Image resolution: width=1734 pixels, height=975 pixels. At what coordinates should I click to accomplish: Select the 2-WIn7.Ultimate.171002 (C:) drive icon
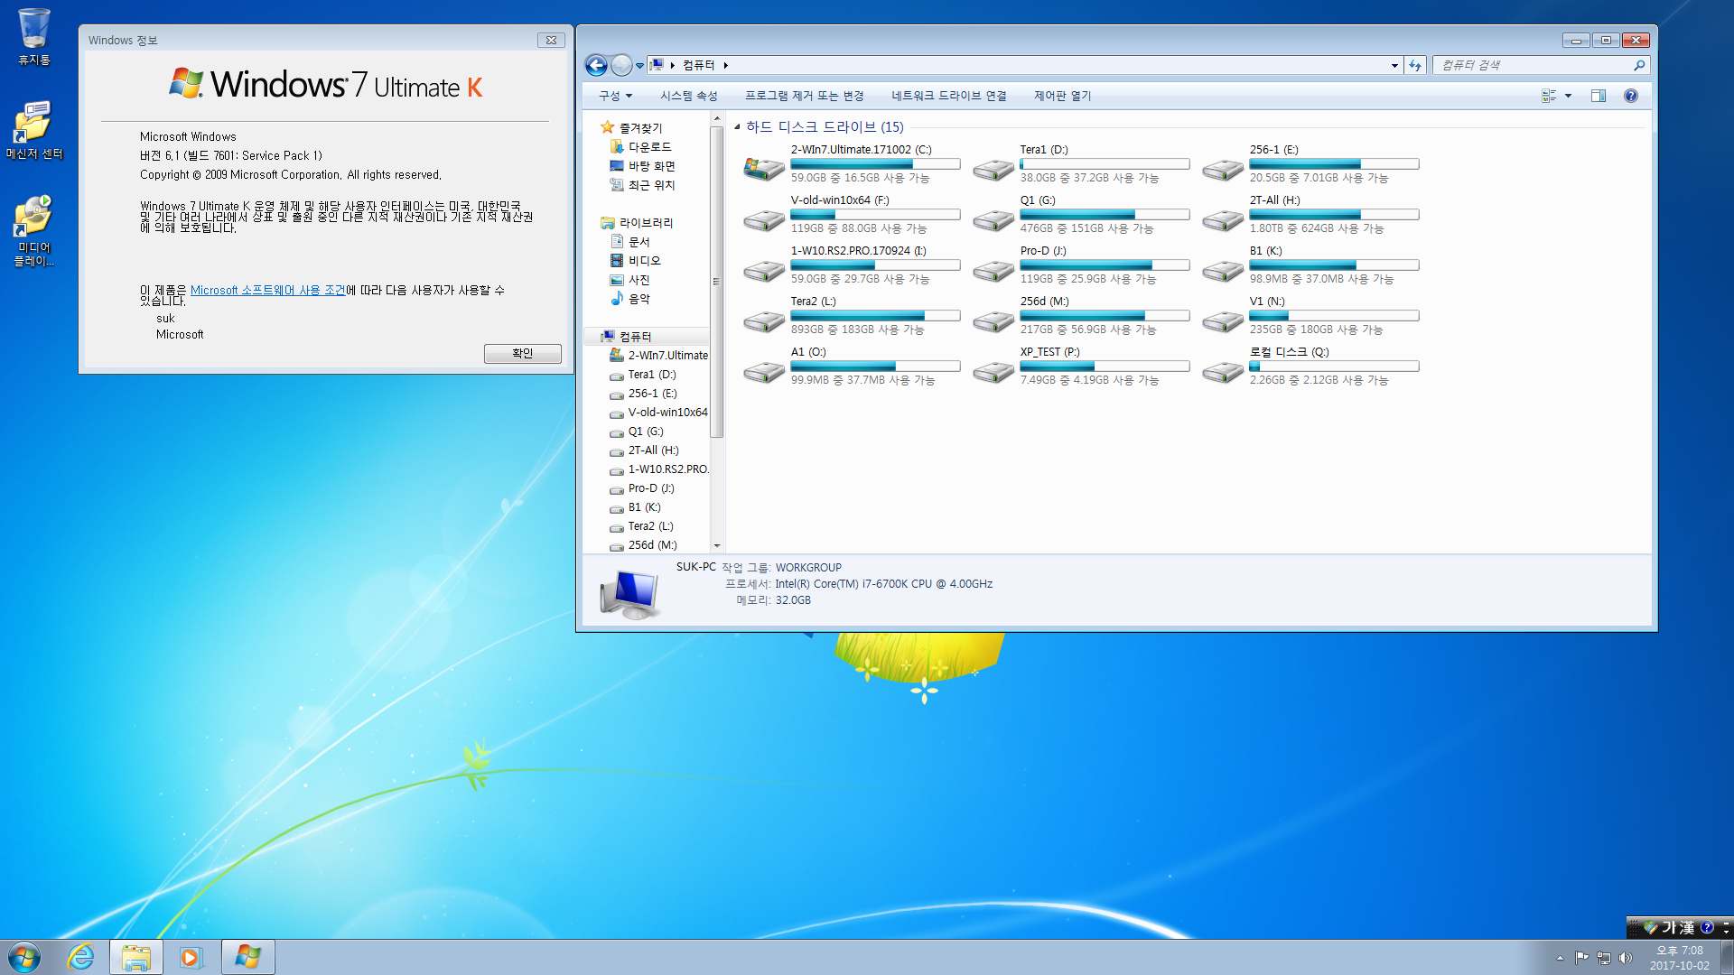[764, 167]
